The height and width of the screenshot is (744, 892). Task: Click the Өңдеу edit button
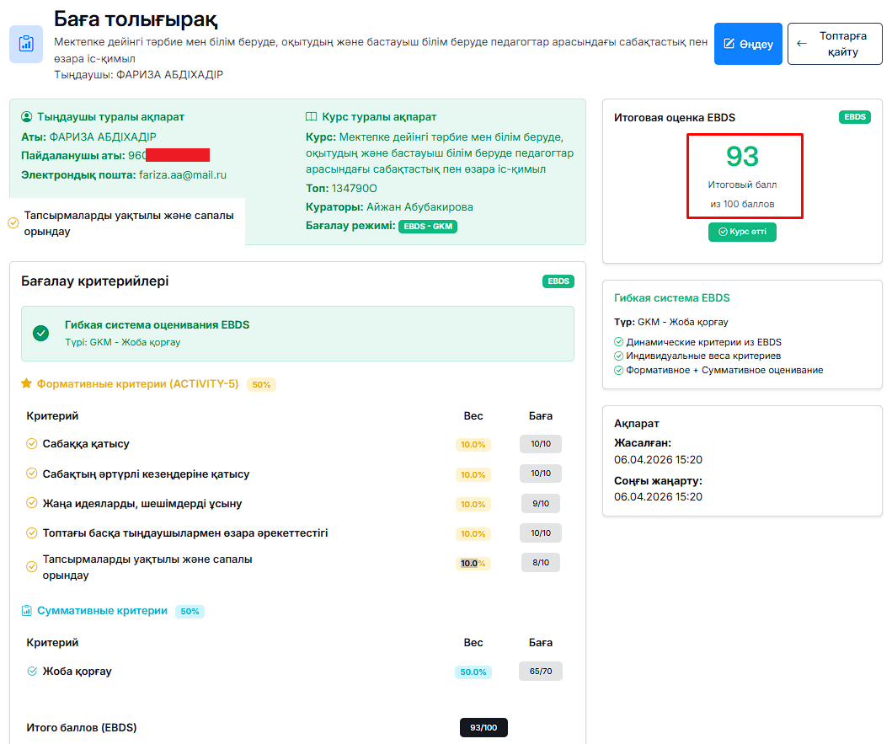click(748, 44)
